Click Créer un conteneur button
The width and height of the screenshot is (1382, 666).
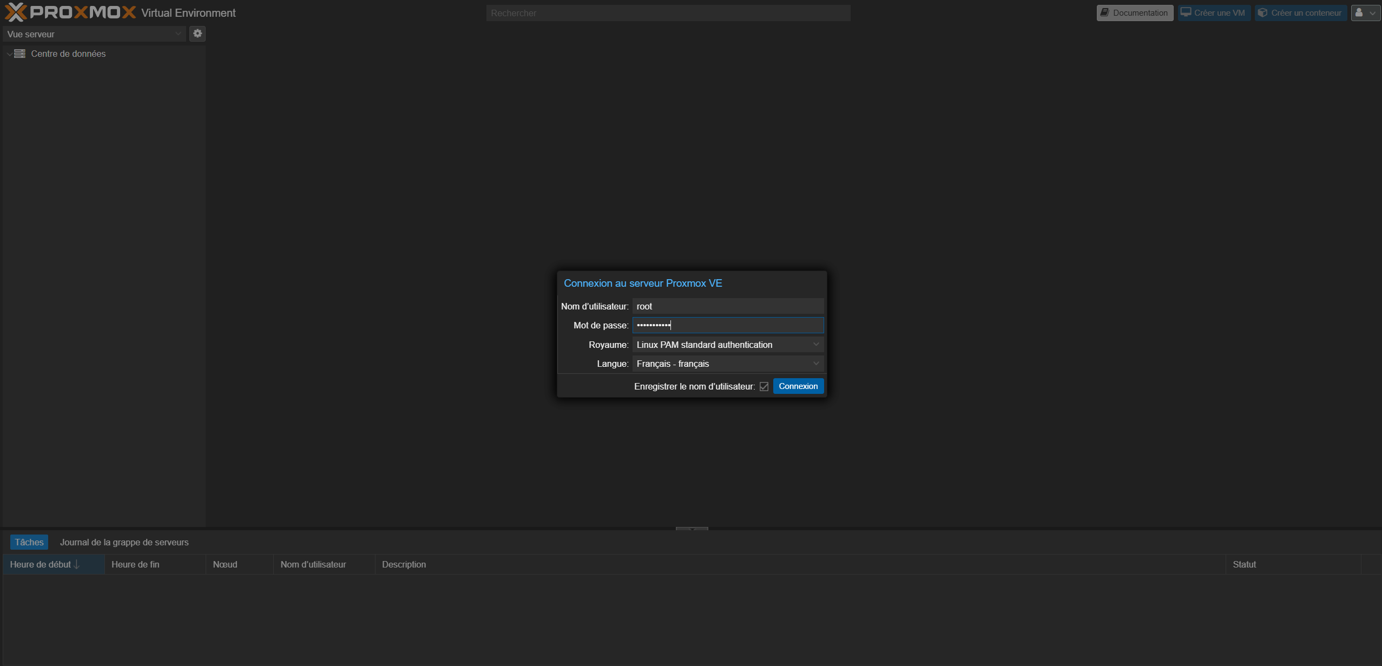(x=1300, y=12)
